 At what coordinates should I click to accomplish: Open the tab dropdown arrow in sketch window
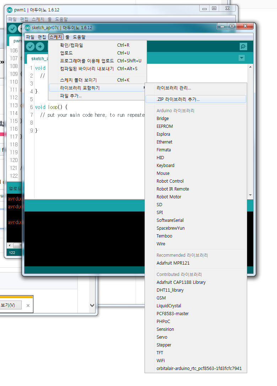click(x=241, y=58)
